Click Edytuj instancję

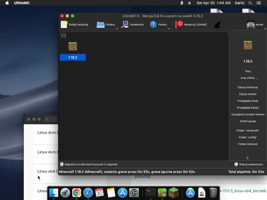pos(248,87)
